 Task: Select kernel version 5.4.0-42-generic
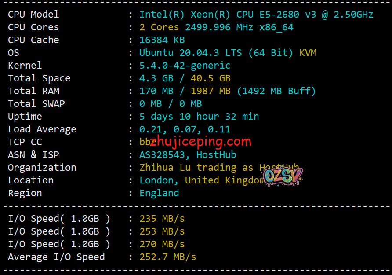[185, 66]
